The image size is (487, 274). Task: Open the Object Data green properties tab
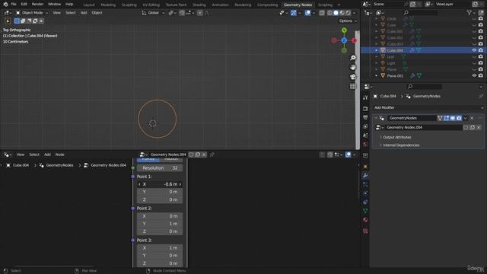[365, 211]
